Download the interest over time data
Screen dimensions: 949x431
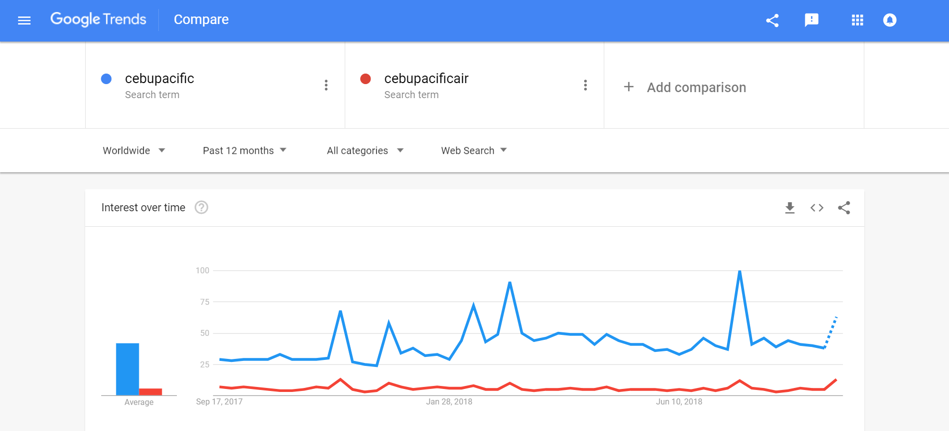coord(790,208)
